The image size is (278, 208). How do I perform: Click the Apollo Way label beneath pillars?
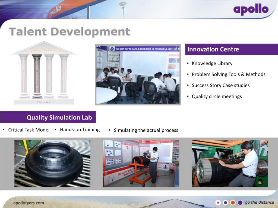coord(43,102)
